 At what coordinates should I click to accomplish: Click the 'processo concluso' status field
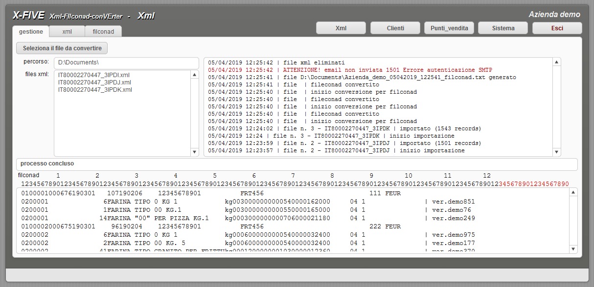coord(297,164)
